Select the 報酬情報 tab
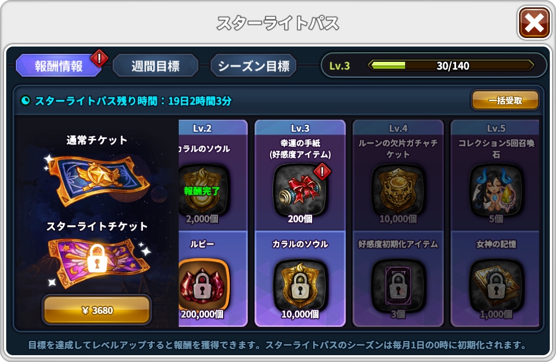Image resolution: width=556 pixels, height=362 pixels. click(x=58, y=66)
